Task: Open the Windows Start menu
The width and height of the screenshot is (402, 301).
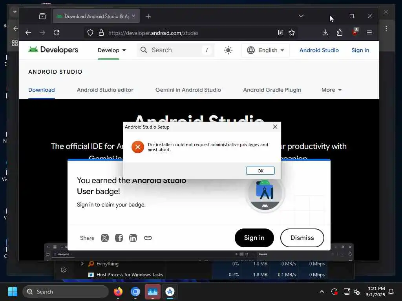Action: 13,292
